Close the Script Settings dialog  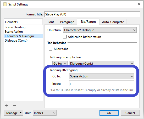[x=139, y=4]
